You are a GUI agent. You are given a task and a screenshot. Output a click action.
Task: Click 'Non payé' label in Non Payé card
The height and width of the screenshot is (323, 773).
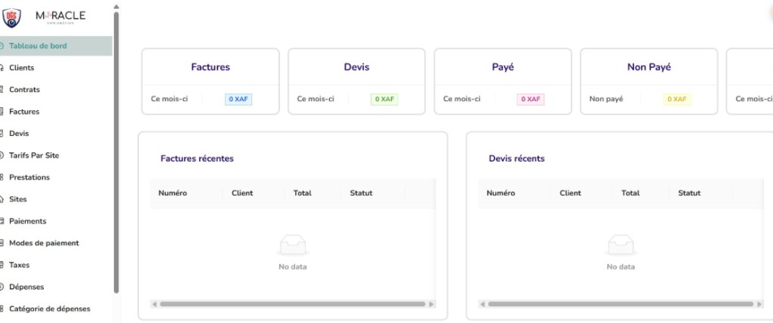point(606,99)
